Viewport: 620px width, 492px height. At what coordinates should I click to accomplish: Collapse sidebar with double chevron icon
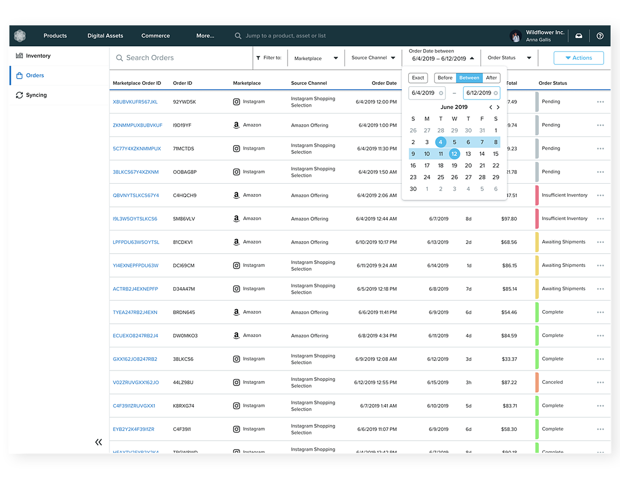click(x=98, y=442)
